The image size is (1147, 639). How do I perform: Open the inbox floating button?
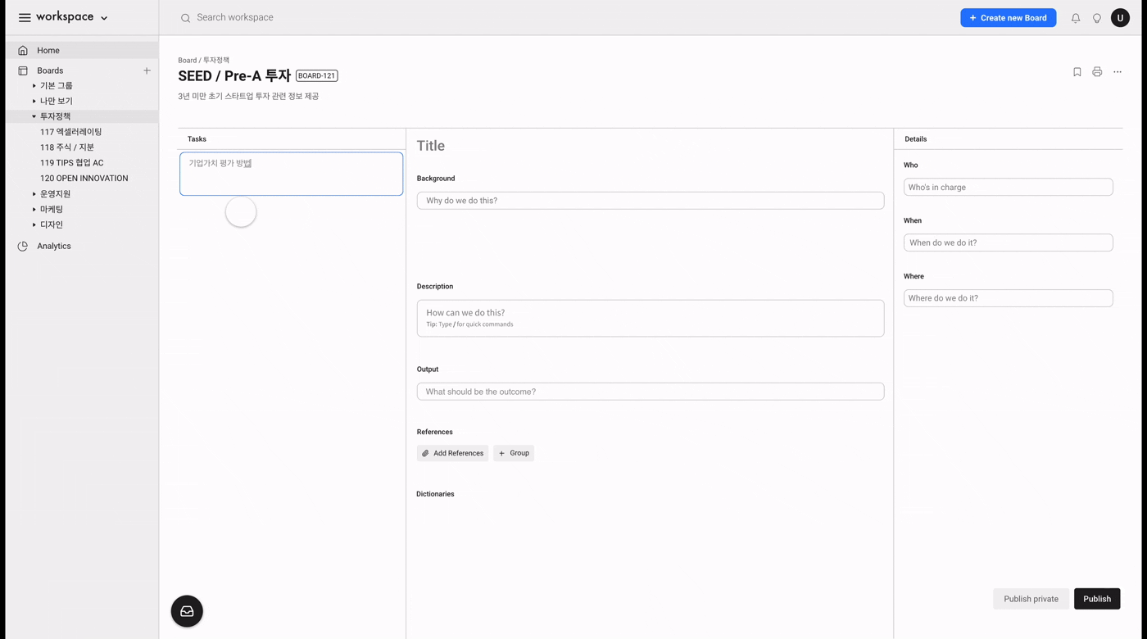187,611
